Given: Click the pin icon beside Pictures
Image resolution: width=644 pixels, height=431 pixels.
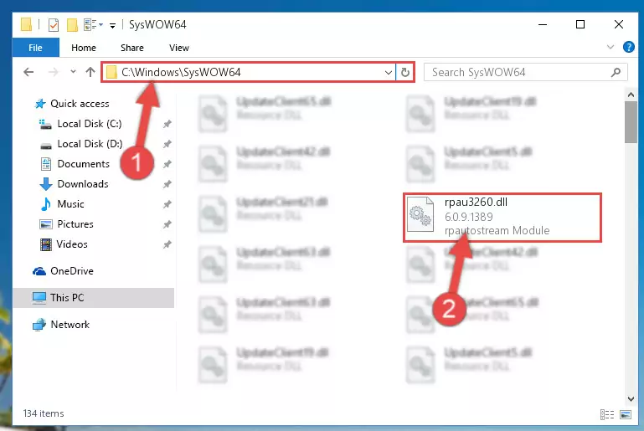Looking at the screenshot, I should point(167,224).
